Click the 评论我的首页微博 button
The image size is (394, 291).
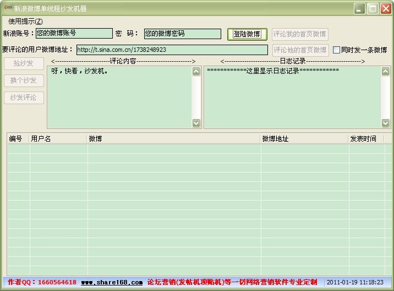pyautogui.click(x=300, y=34)
